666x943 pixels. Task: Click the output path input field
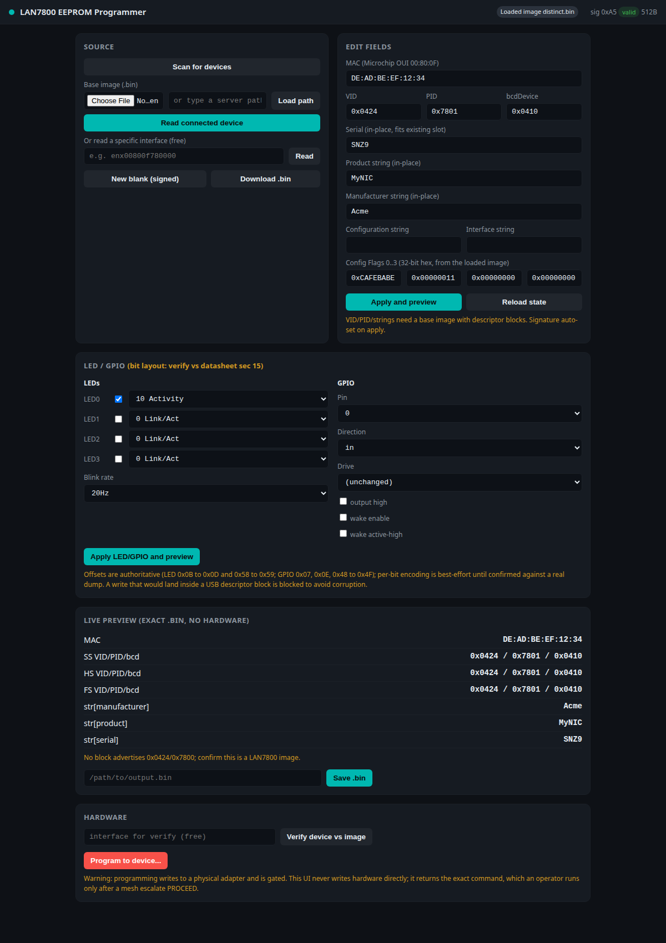203,778
